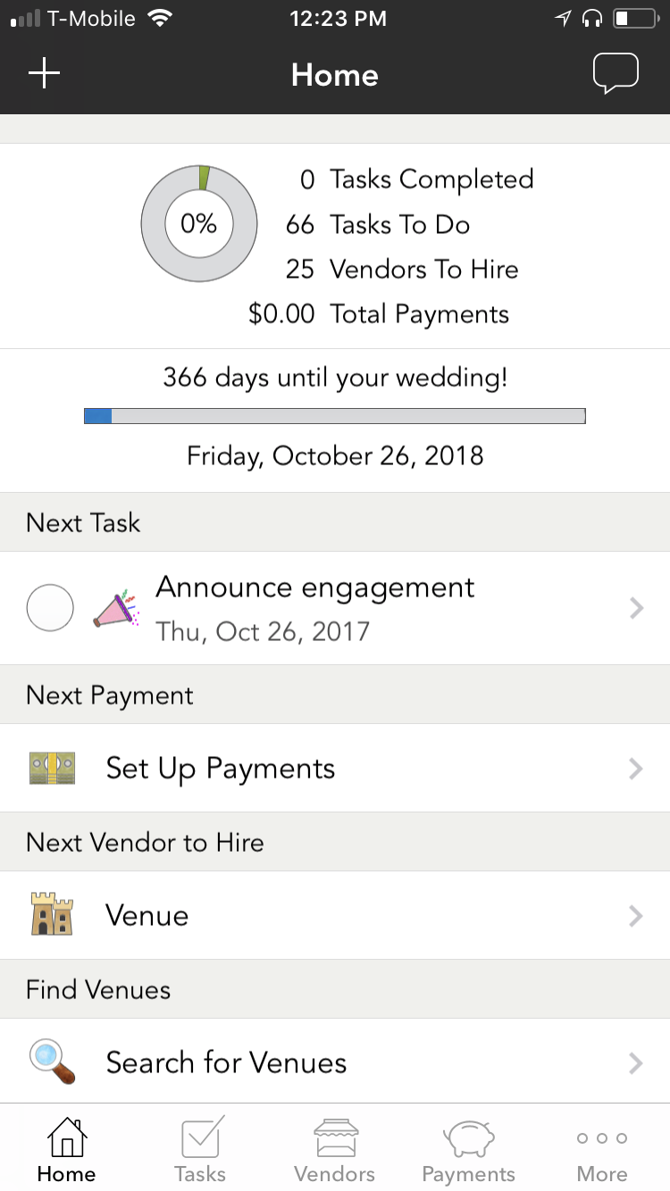The height and width of the screenshot is (1191, 670).
Task: Tap the money bills payment icon
Action: tap(52, 768)
